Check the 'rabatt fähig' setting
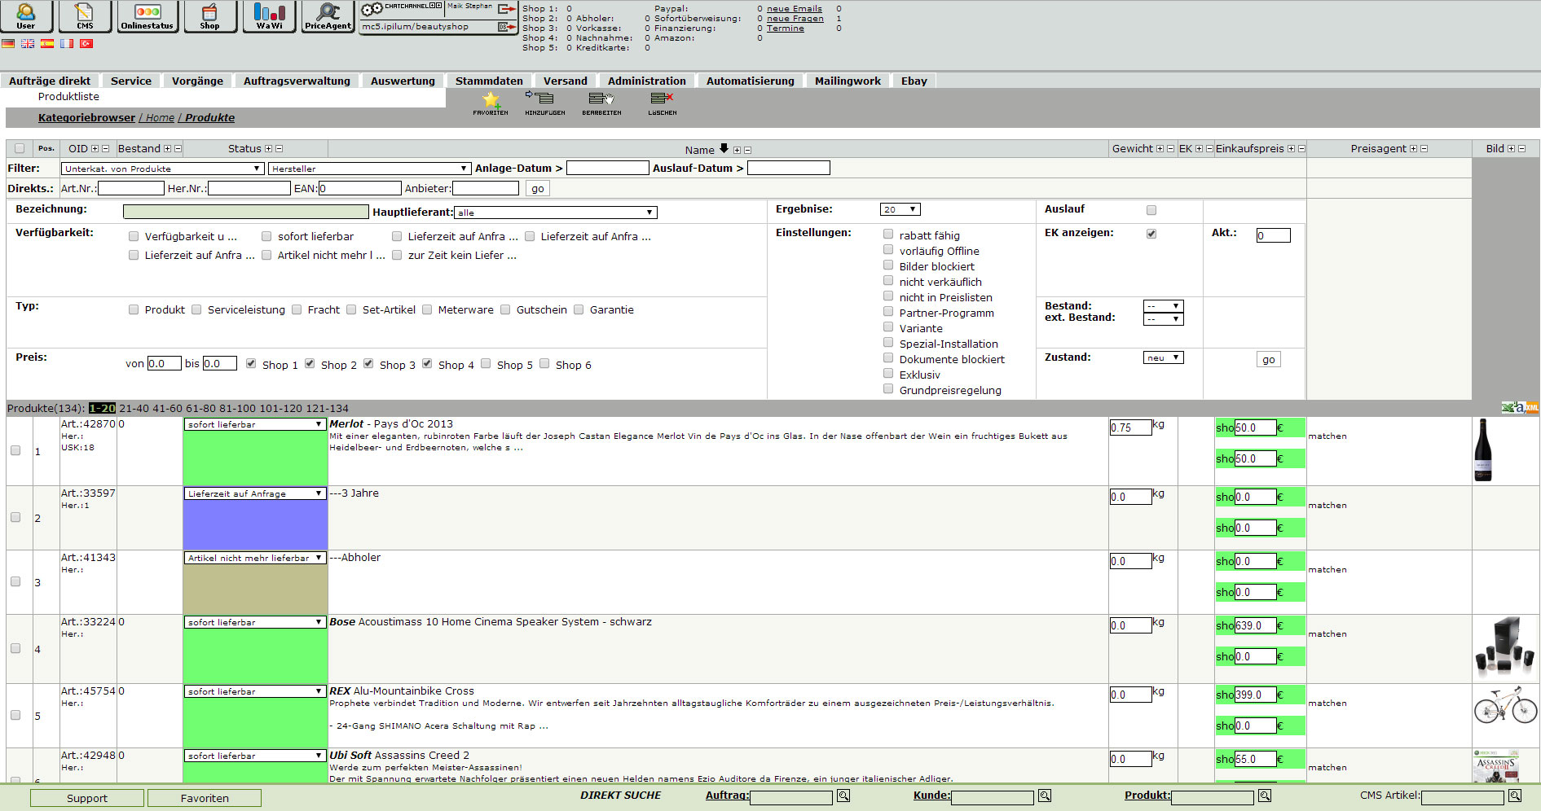Image resolution: width=1541 pixels, height=811 pixels. point(888,235)
